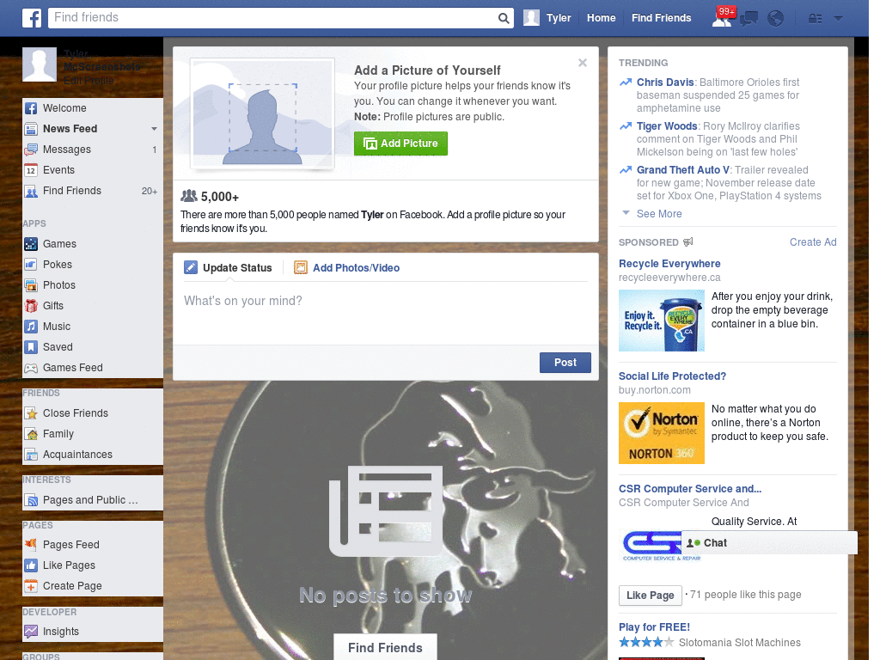Click the Like Page button
The image size is (880, 660).
(x=650, y=595)
